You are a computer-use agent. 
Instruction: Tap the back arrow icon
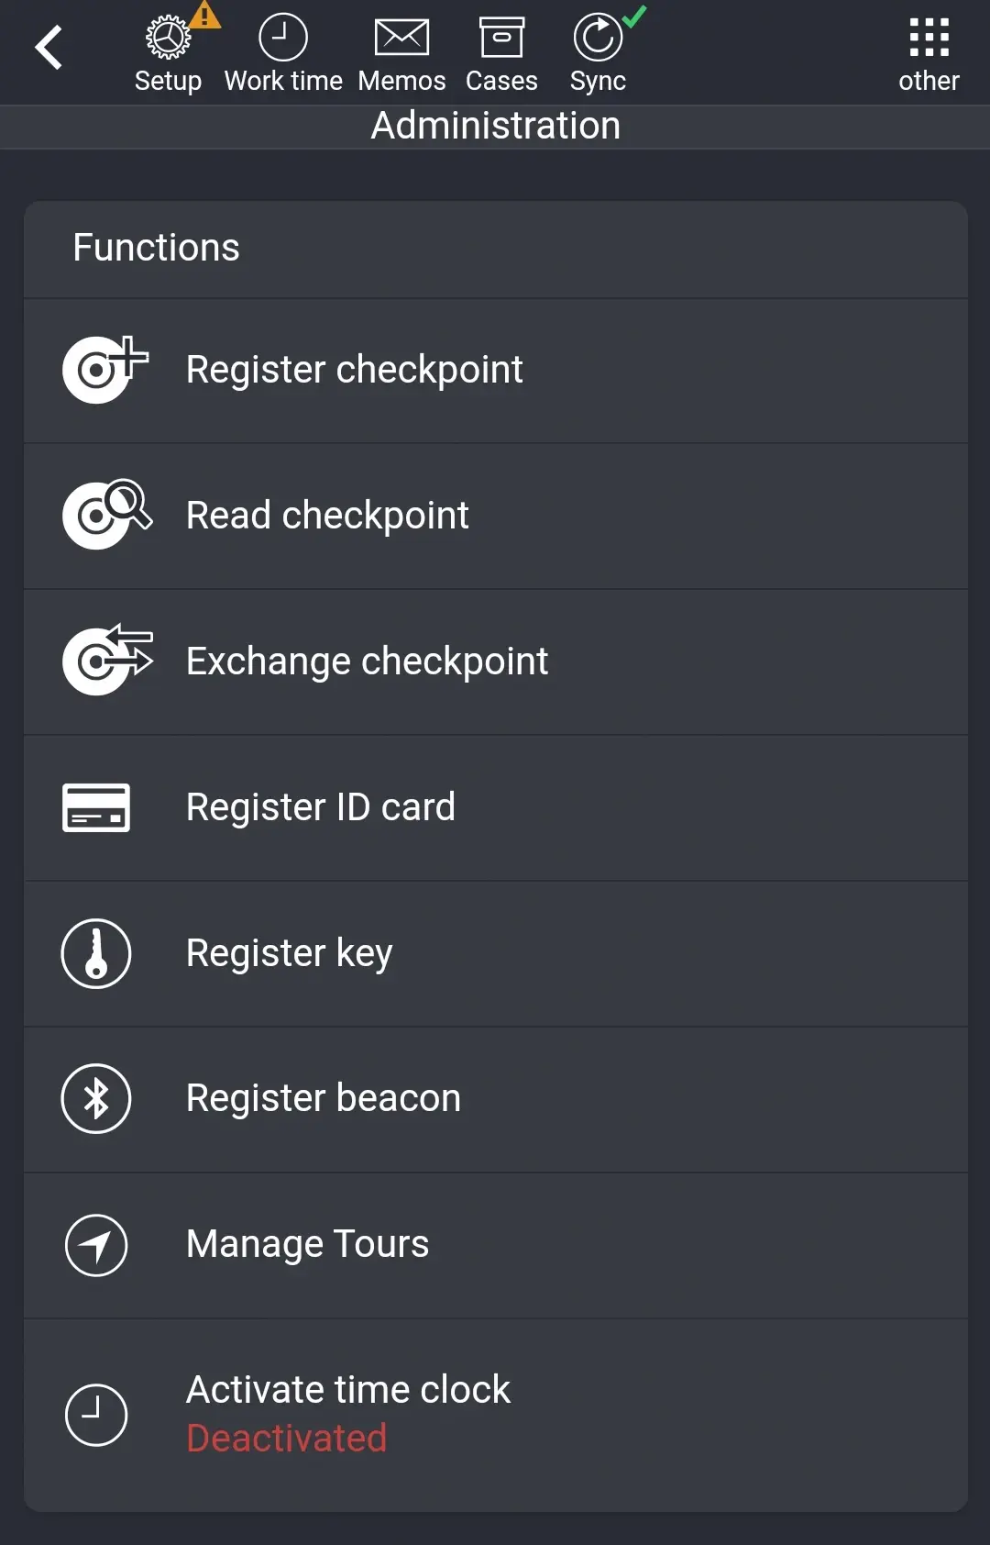pyautogui.click(x=49, y=48)
